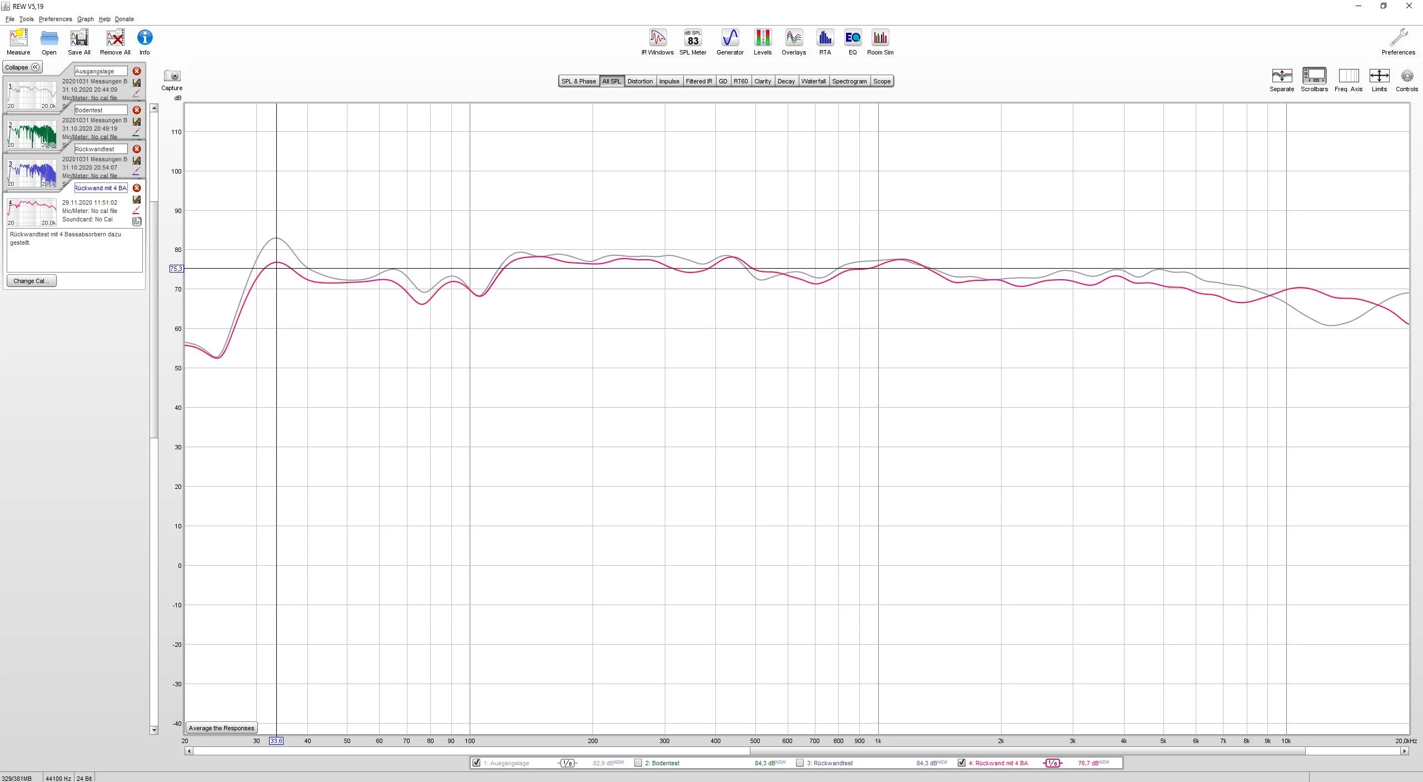Toggle graph Scrollbars
The height and width of the screenshot is (782, 1423).
coord(1314,80)
